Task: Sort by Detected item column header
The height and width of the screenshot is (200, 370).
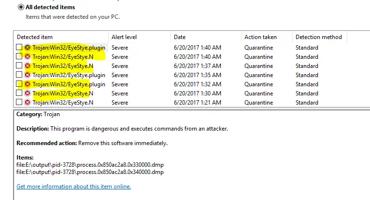Action: (x=35, y=37)
